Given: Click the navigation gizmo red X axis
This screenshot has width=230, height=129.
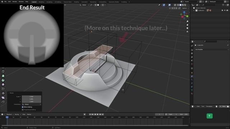Looking at the screenshot, I should pyautogui.click(x=182, y=17).
